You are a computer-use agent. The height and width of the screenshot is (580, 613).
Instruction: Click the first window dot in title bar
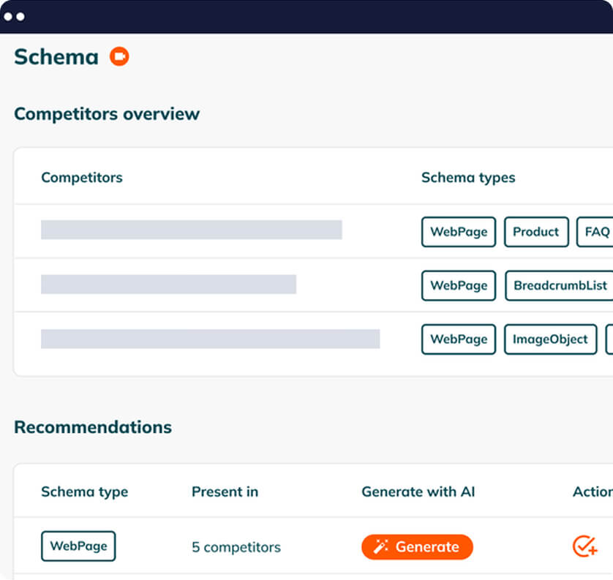[x=8, y=16]
